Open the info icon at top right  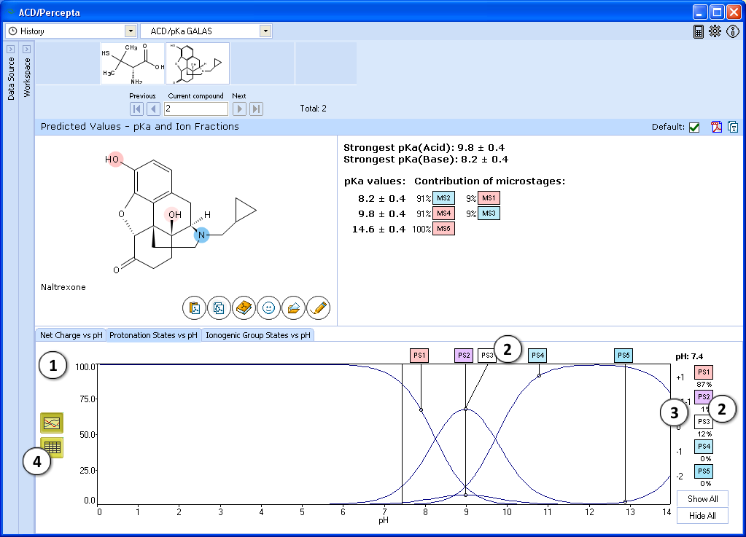coord(733,31)
